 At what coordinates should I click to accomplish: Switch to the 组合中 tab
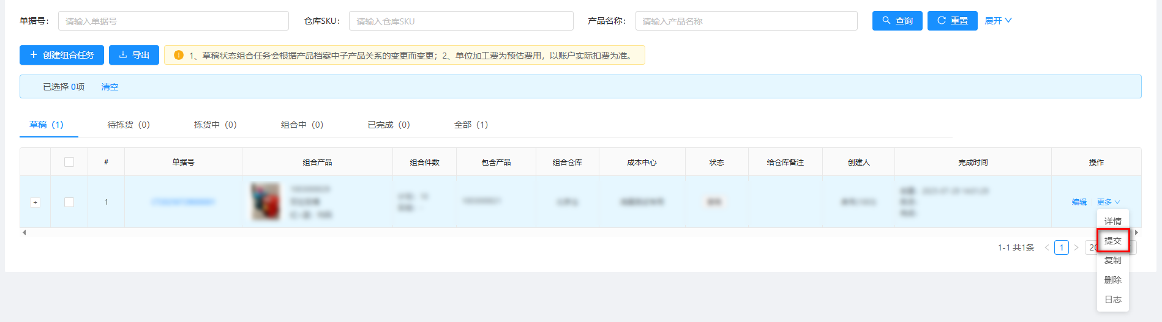pyautogui.click(x=302, y=125)
